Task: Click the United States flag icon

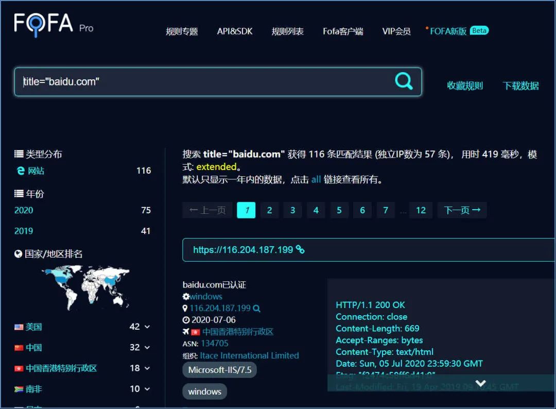Action: click(19, 327)
